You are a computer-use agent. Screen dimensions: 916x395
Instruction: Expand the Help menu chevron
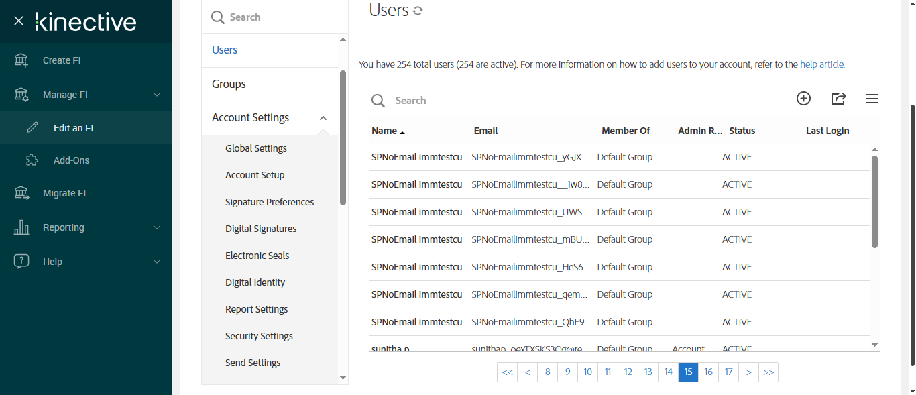click(x=157, y=262)
